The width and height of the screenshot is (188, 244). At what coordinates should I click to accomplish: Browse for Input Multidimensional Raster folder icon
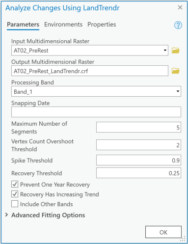(x=176, y=51)
